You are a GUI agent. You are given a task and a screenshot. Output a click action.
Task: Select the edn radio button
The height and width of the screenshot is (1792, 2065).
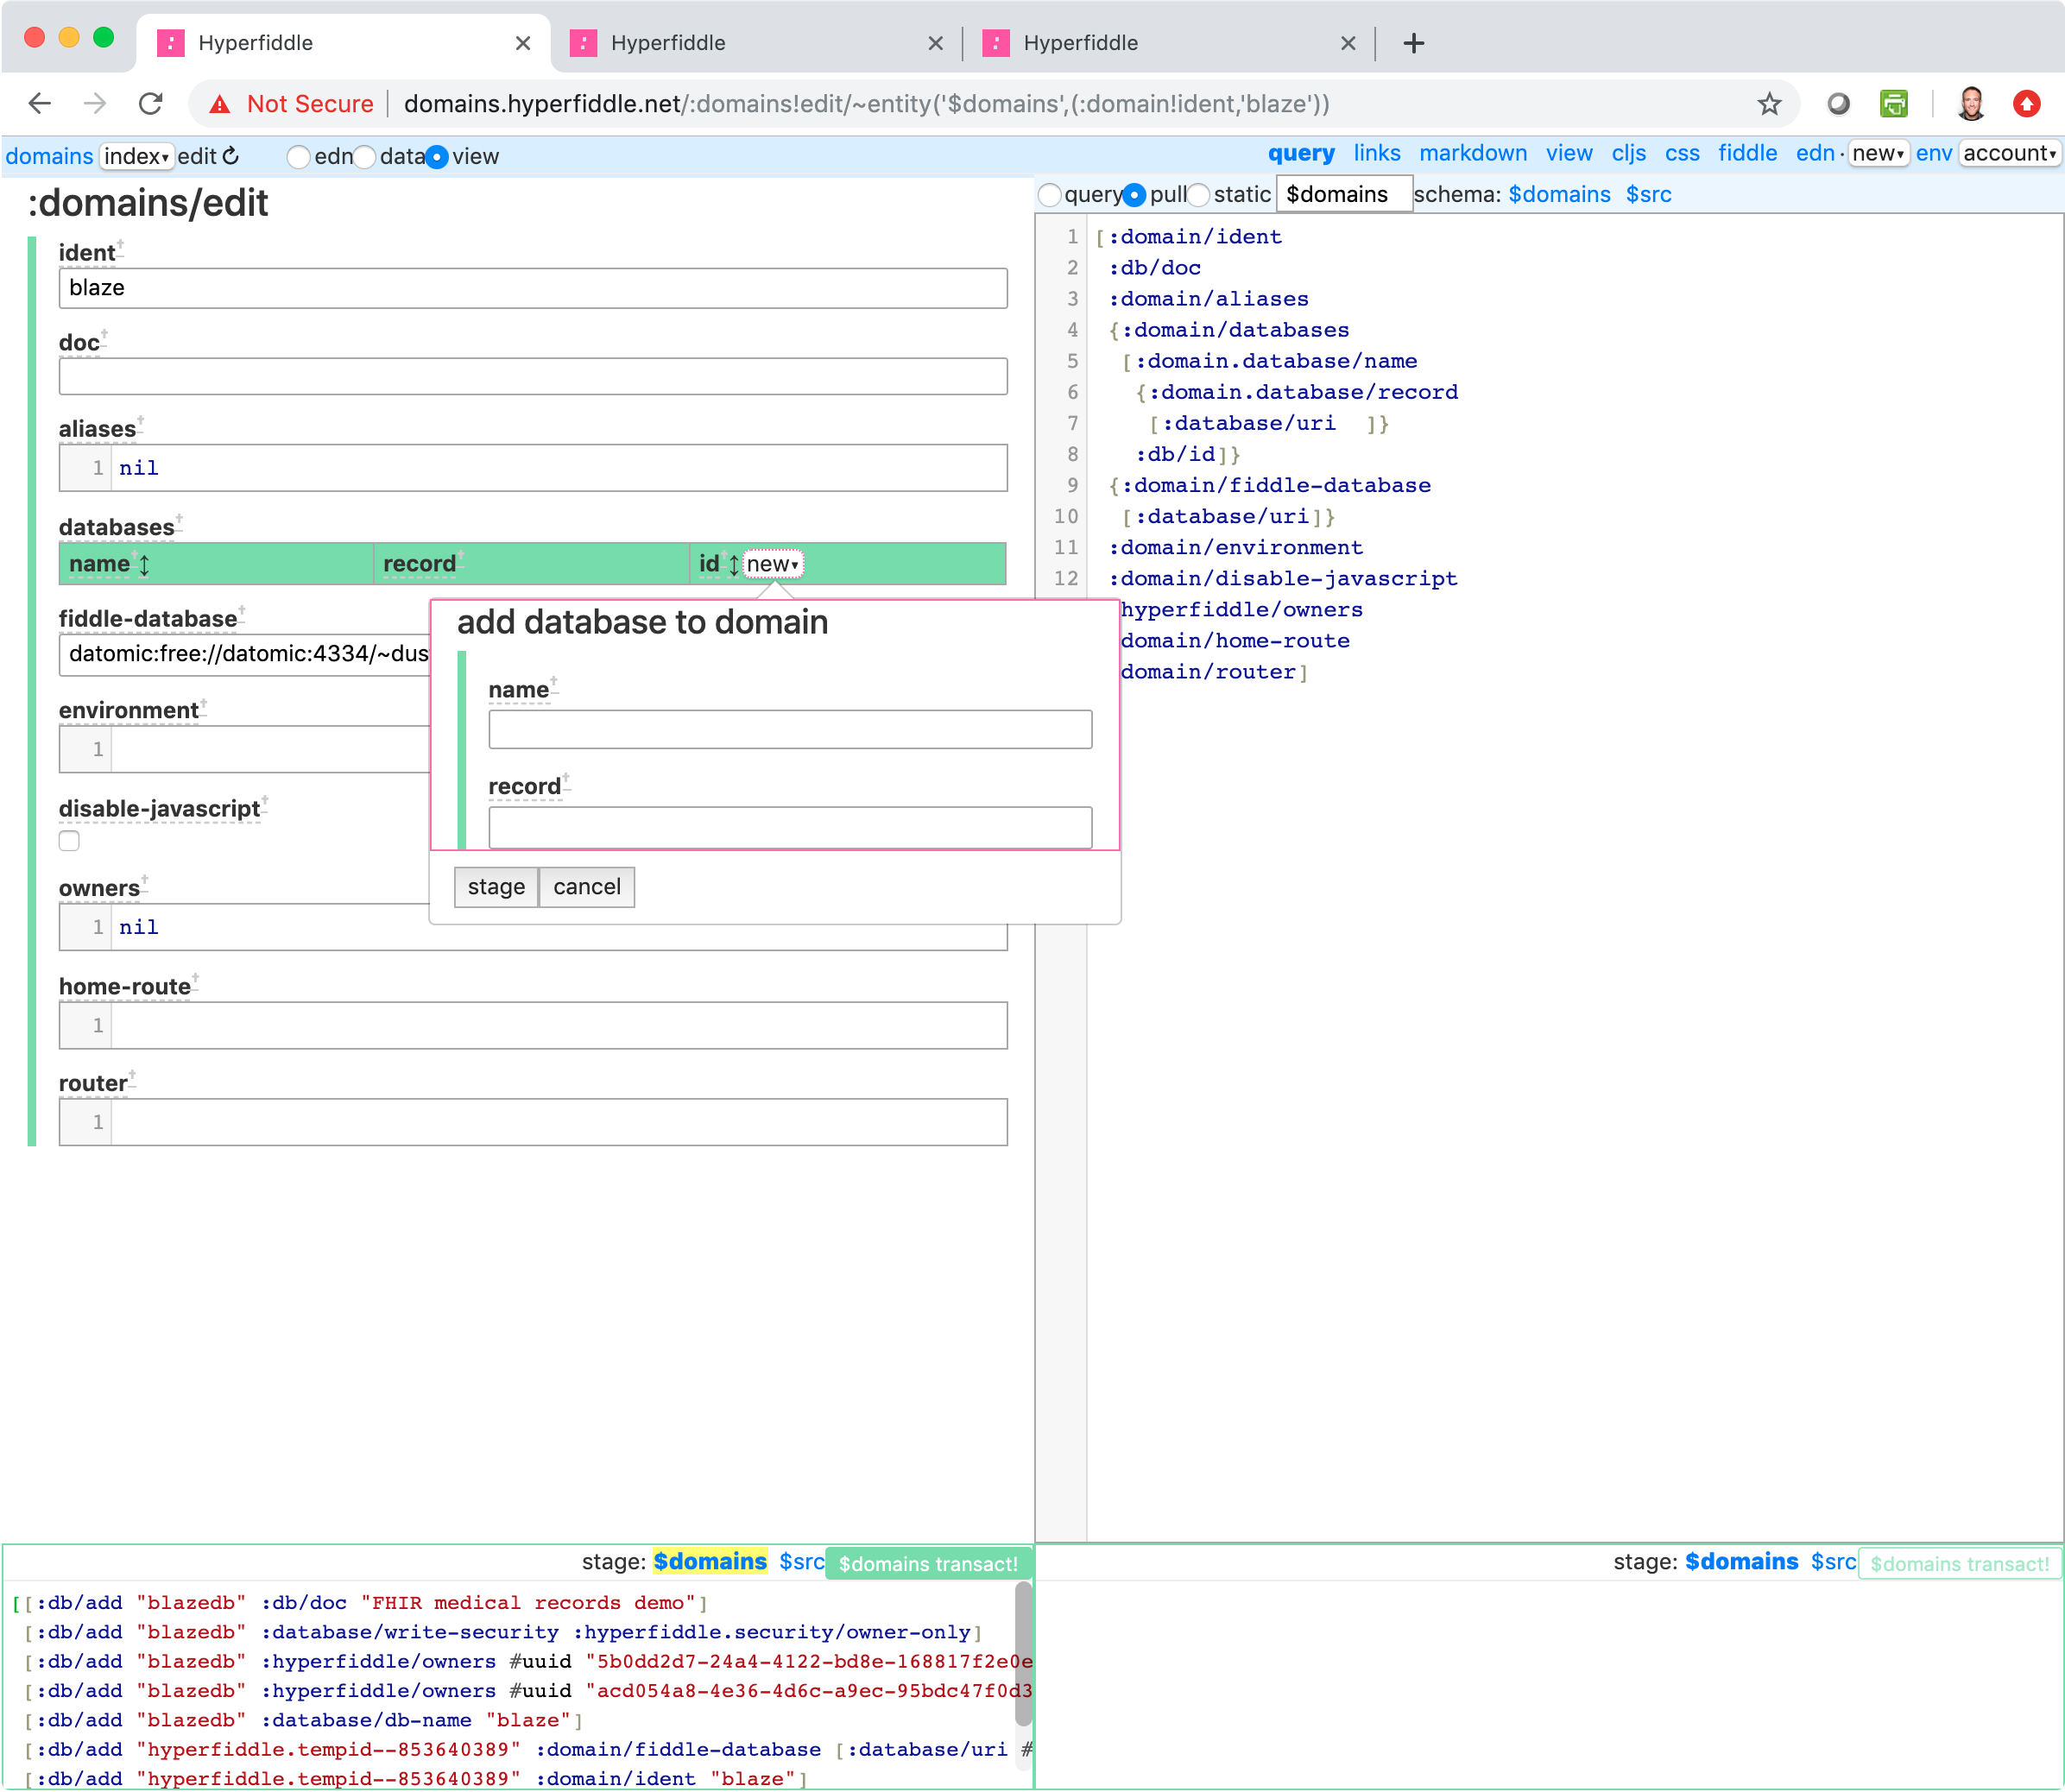click(298, 157)
